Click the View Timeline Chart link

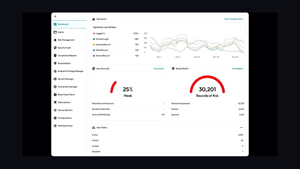(x=233, y=19)
